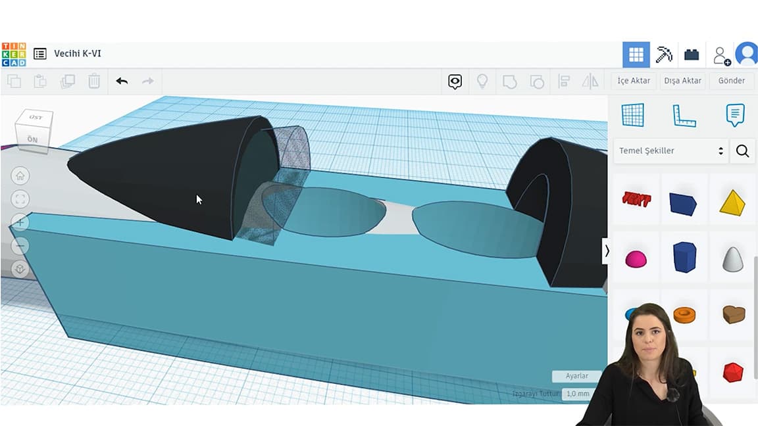Open Temel Şekiller shape category dropdown

[670, 151]
